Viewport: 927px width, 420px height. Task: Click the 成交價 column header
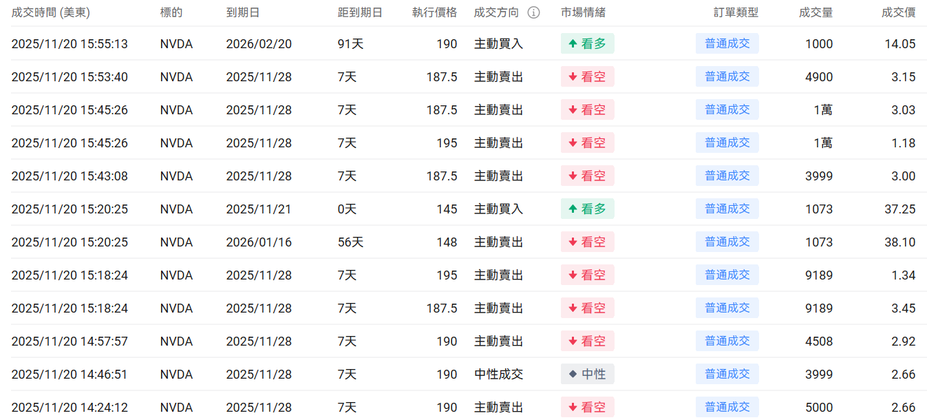[x=898, y=13]
